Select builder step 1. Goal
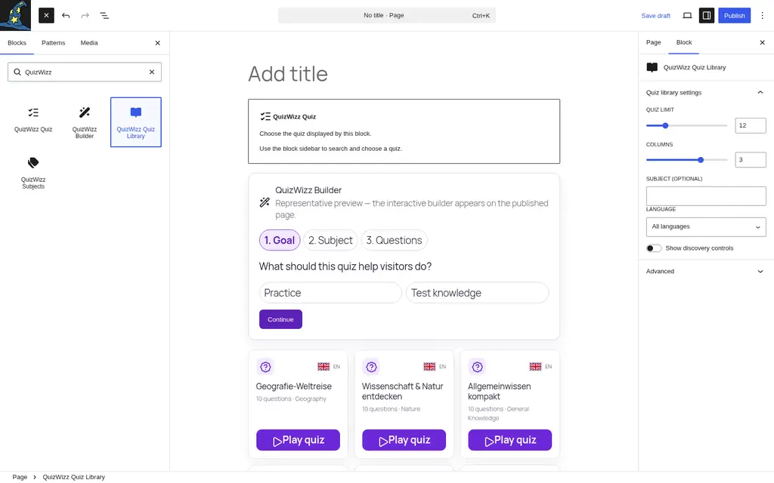Viewport: 774px width, 483px height. click(280, 240)
